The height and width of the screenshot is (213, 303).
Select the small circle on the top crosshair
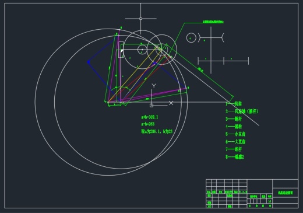(x=141, y=19)
